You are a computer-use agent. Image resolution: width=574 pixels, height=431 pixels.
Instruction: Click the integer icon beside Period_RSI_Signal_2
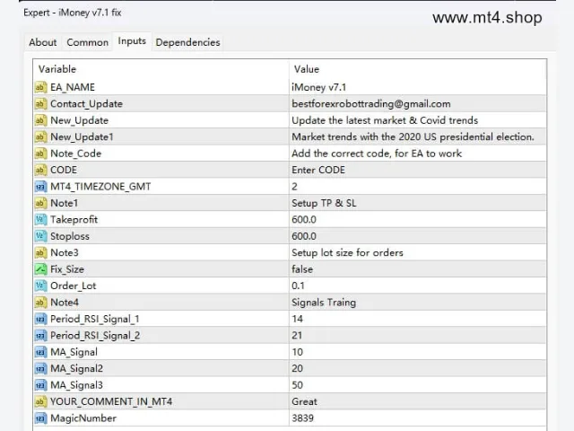coord(40,335)
